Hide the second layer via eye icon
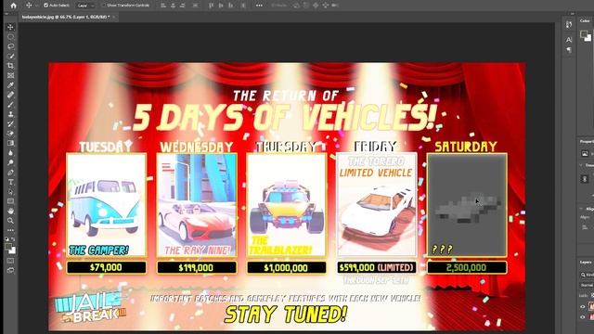 [x=583, y=317]
